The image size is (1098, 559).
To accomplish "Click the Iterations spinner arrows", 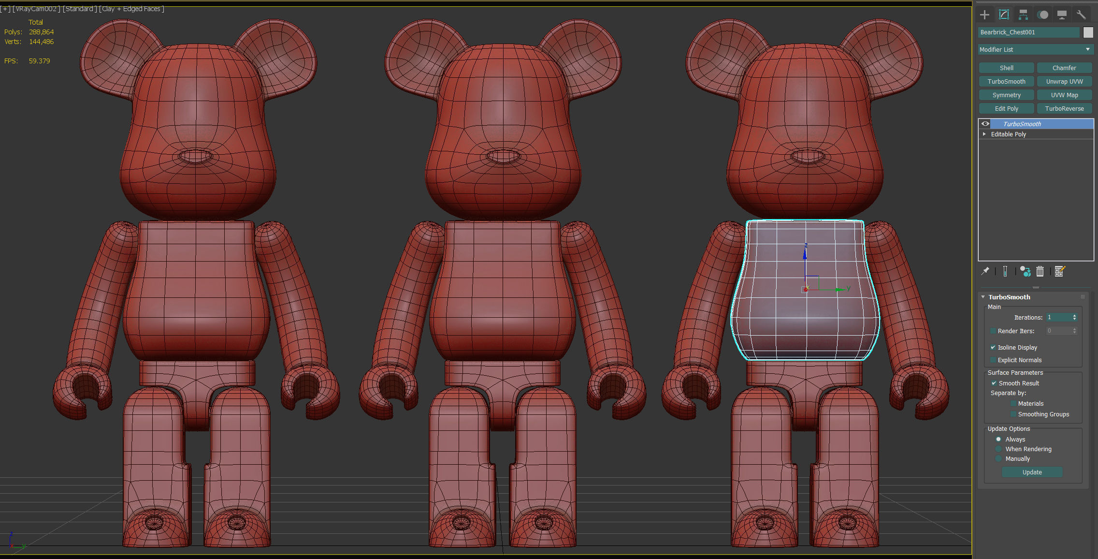I will (1074, 317).
